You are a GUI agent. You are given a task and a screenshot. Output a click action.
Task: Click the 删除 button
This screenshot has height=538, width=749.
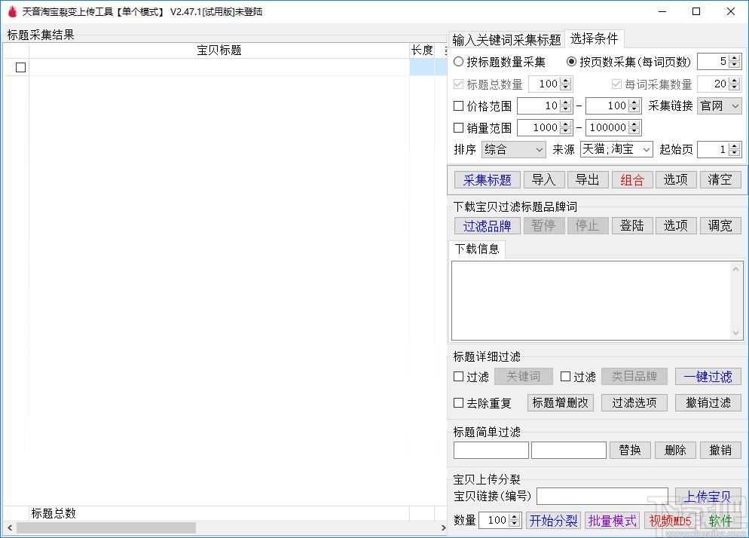tap(675, 450)
